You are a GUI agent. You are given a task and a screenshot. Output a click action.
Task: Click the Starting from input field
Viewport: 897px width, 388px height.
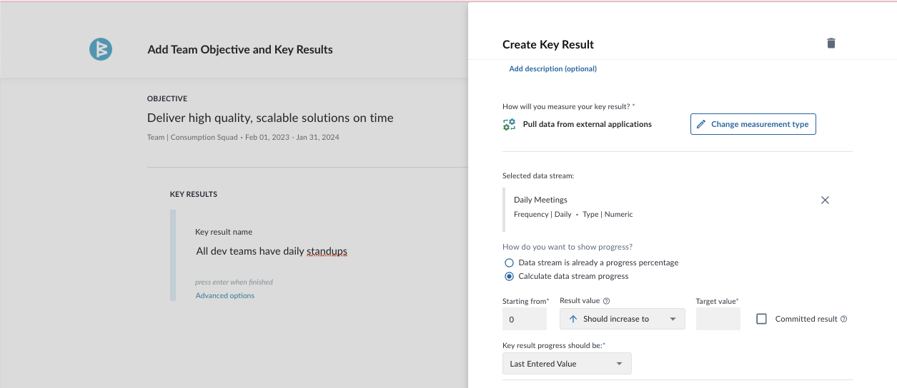[525, 319]
